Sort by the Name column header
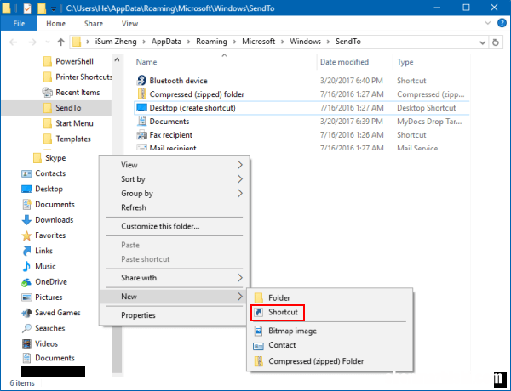Viewport: 511px width, 391px height. click(x=146, y=62)
